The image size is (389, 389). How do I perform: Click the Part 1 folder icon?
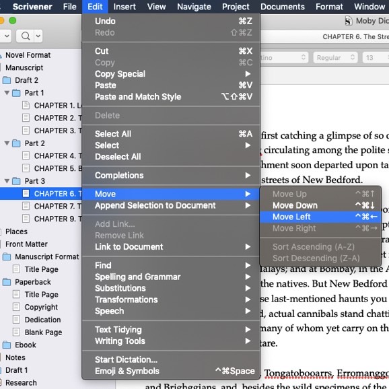[x=16, y=93]
